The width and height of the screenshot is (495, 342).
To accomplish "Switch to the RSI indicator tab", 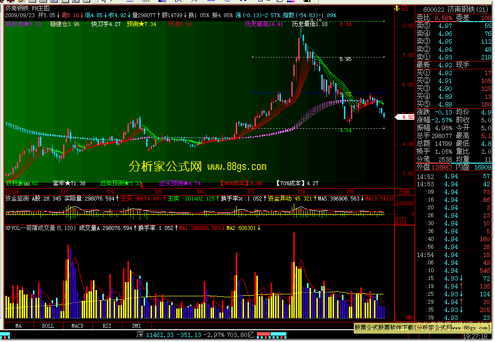I will [107, 326].
